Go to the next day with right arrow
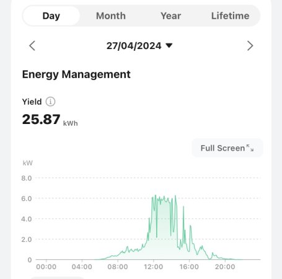Viewport: 282px width, 279px height. 250,46
